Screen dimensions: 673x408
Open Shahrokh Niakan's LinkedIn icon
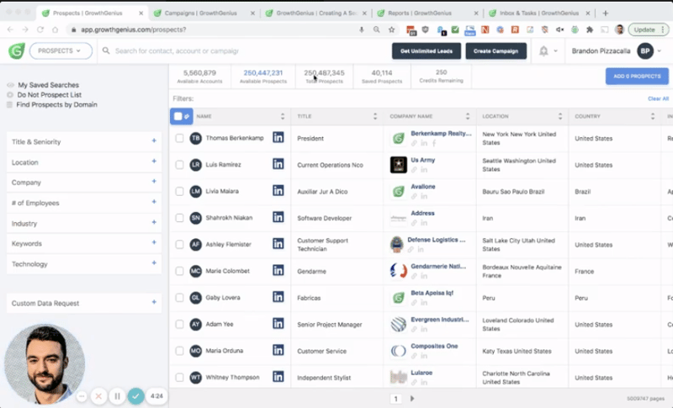(x=278, y=217)
